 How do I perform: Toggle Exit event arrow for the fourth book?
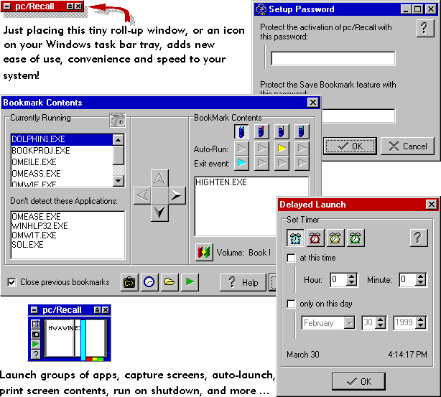click(x=302, y=163)
